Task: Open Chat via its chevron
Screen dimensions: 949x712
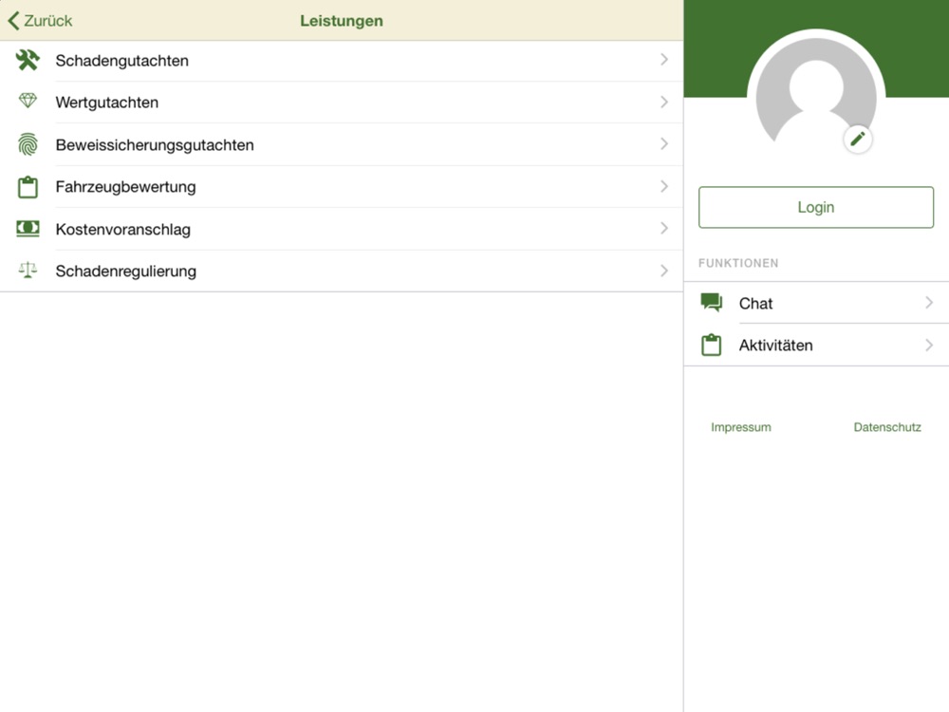Action: pos(929,302)
